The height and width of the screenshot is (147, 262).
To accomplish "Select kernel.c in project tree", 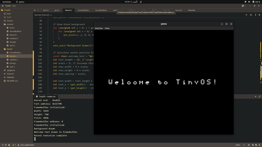I will (16, 56).
